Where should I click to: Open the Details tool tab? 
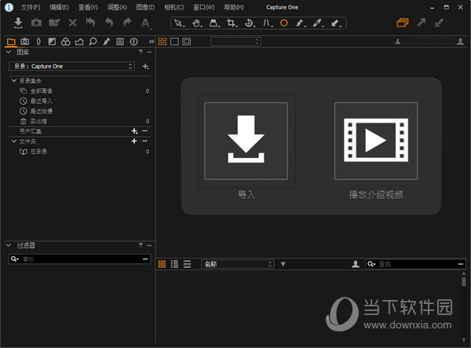point(79,42)
